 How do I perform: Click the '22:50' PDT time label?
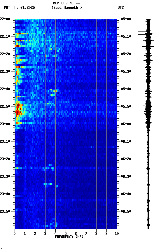pyautogui.click(x=5, y=106)
